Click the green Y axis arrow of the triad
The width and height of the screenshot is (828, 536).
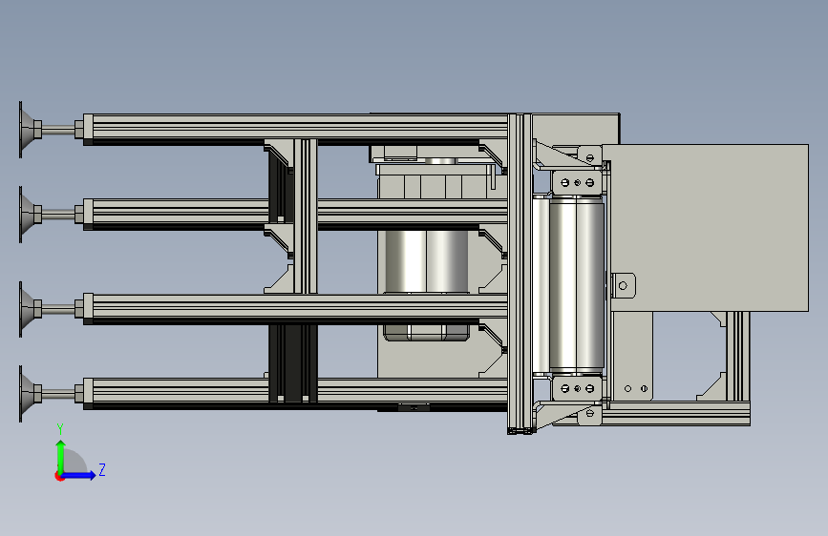coord(61,457)
